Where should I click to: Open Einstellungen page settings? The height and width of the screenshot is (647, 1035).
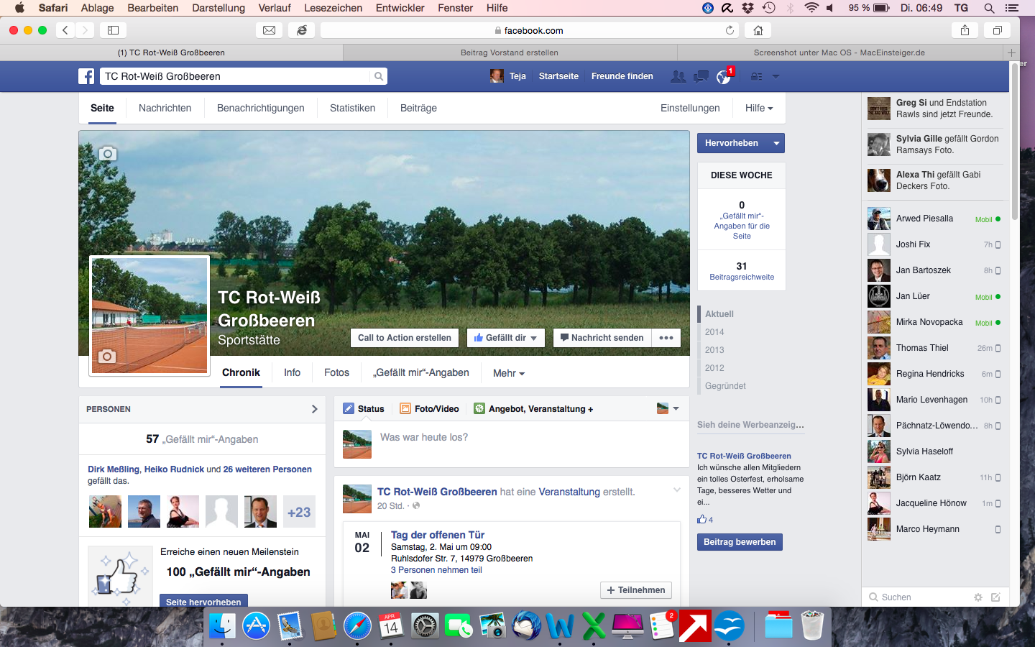(690, 108)
